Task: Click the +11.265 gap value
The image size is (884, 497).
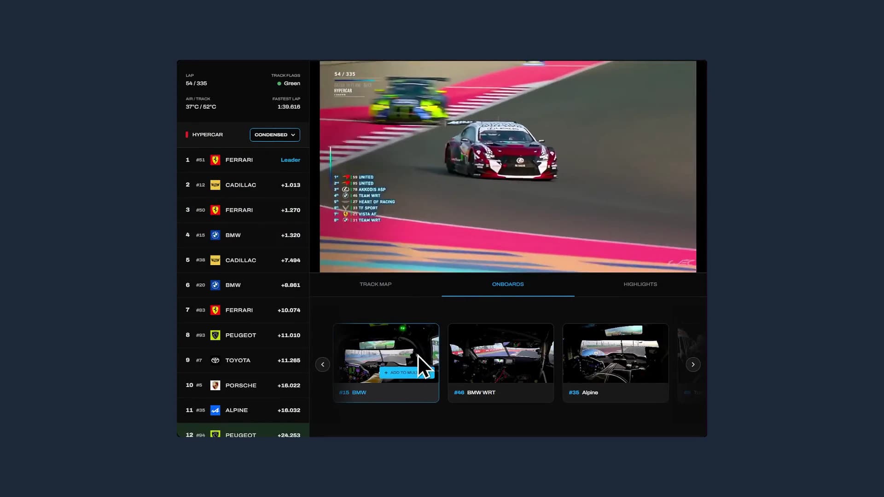Action: pyautogui.click(x=289, y=360)
